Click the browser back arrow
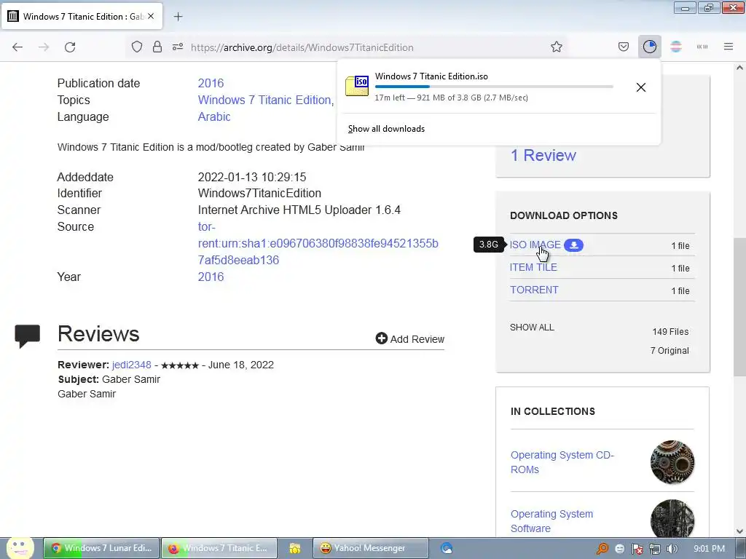 [17, 47]
